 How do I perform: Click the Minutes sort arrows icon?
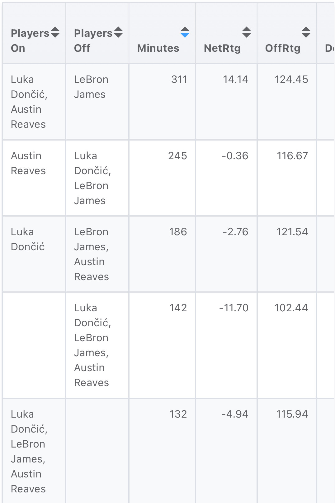(185, 32)
